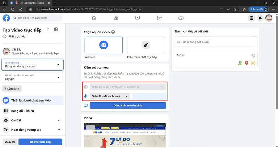This screenshot has height=148, width=278.
Task: Tag people with the green person icon
Action: pos(240,63)
